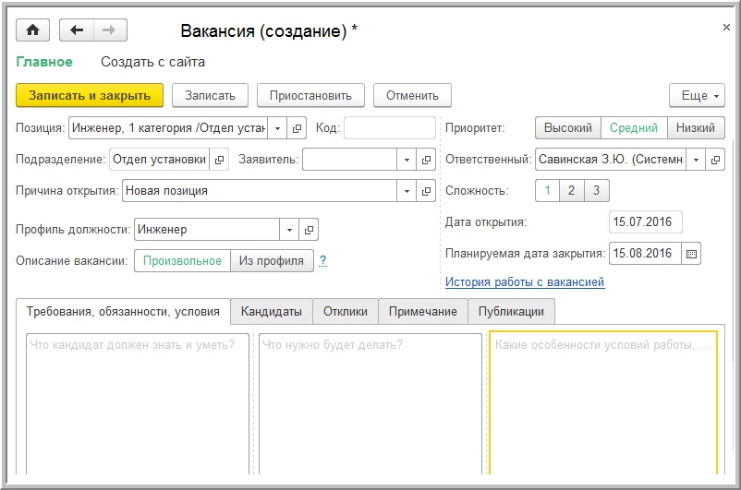The width and height of the screenshot is (741, 490).
Task: Switch to the Кандидаты tab
Action: point(271,312)
